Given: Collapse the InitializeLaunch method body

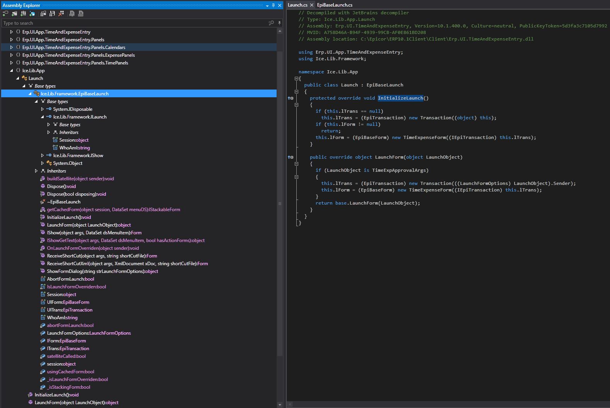Looking at the screenshot, I should [x=296, y=105].
